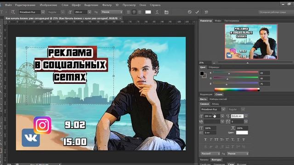This screenshot has width=294, height=165.
Task: Switch to the Гистограмма tab
Action: tap(232, 21)
